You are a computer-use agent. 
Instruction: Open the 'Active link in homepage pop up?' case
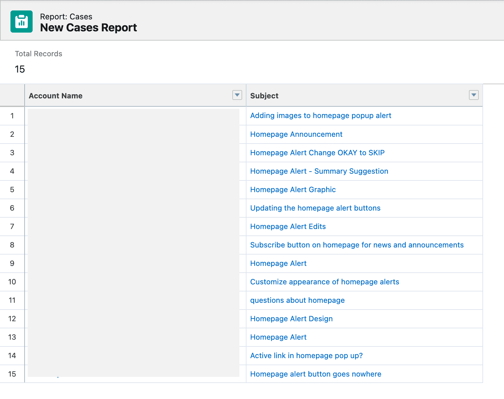(x=306, y=356)
